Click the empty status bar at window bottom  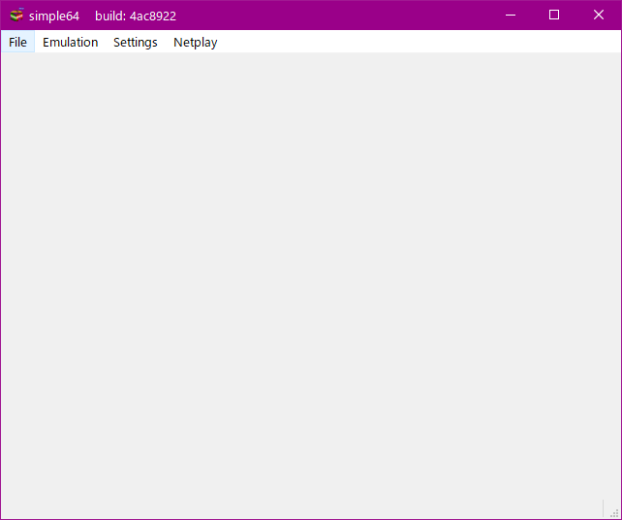click(291, 509)
